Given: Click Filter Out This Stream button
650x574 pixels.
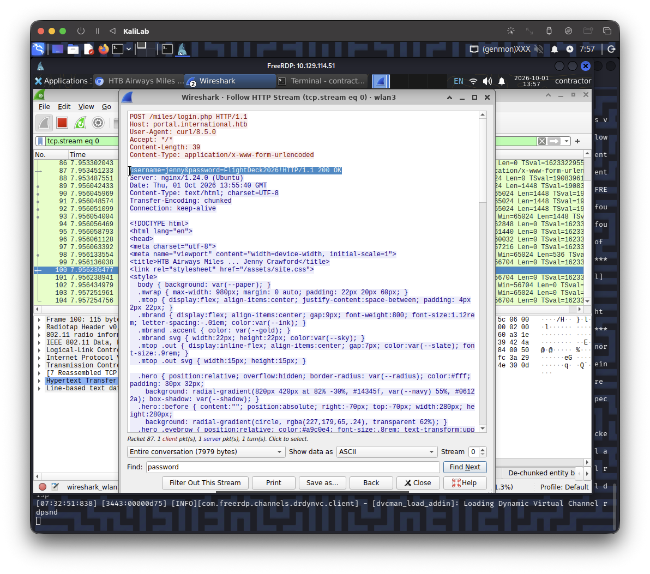Looking at the screenshot, I should pos(205,483).
